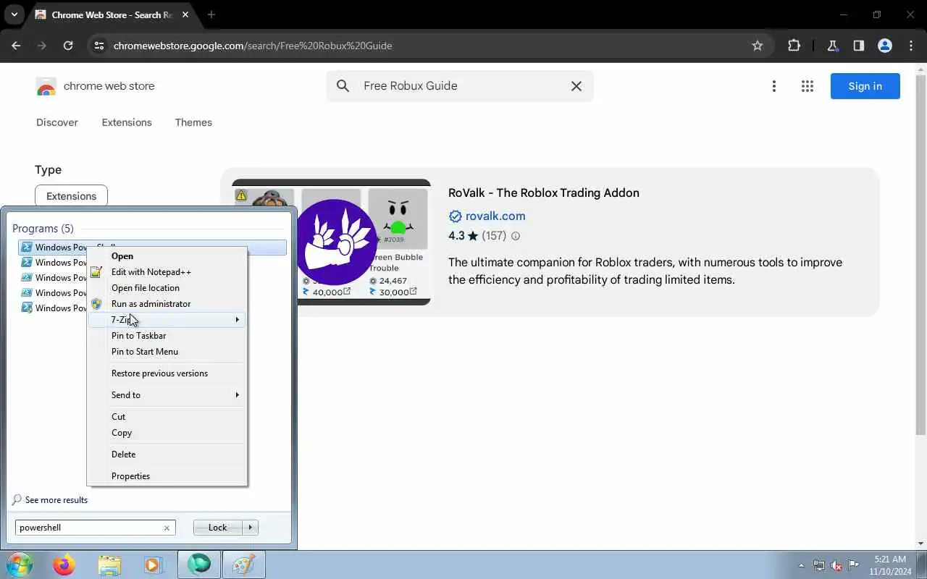Open the Chrome extensions puzzle icon
Viewport: 927px width, 579px height.
pyautogui.click(x=794, y=46)
